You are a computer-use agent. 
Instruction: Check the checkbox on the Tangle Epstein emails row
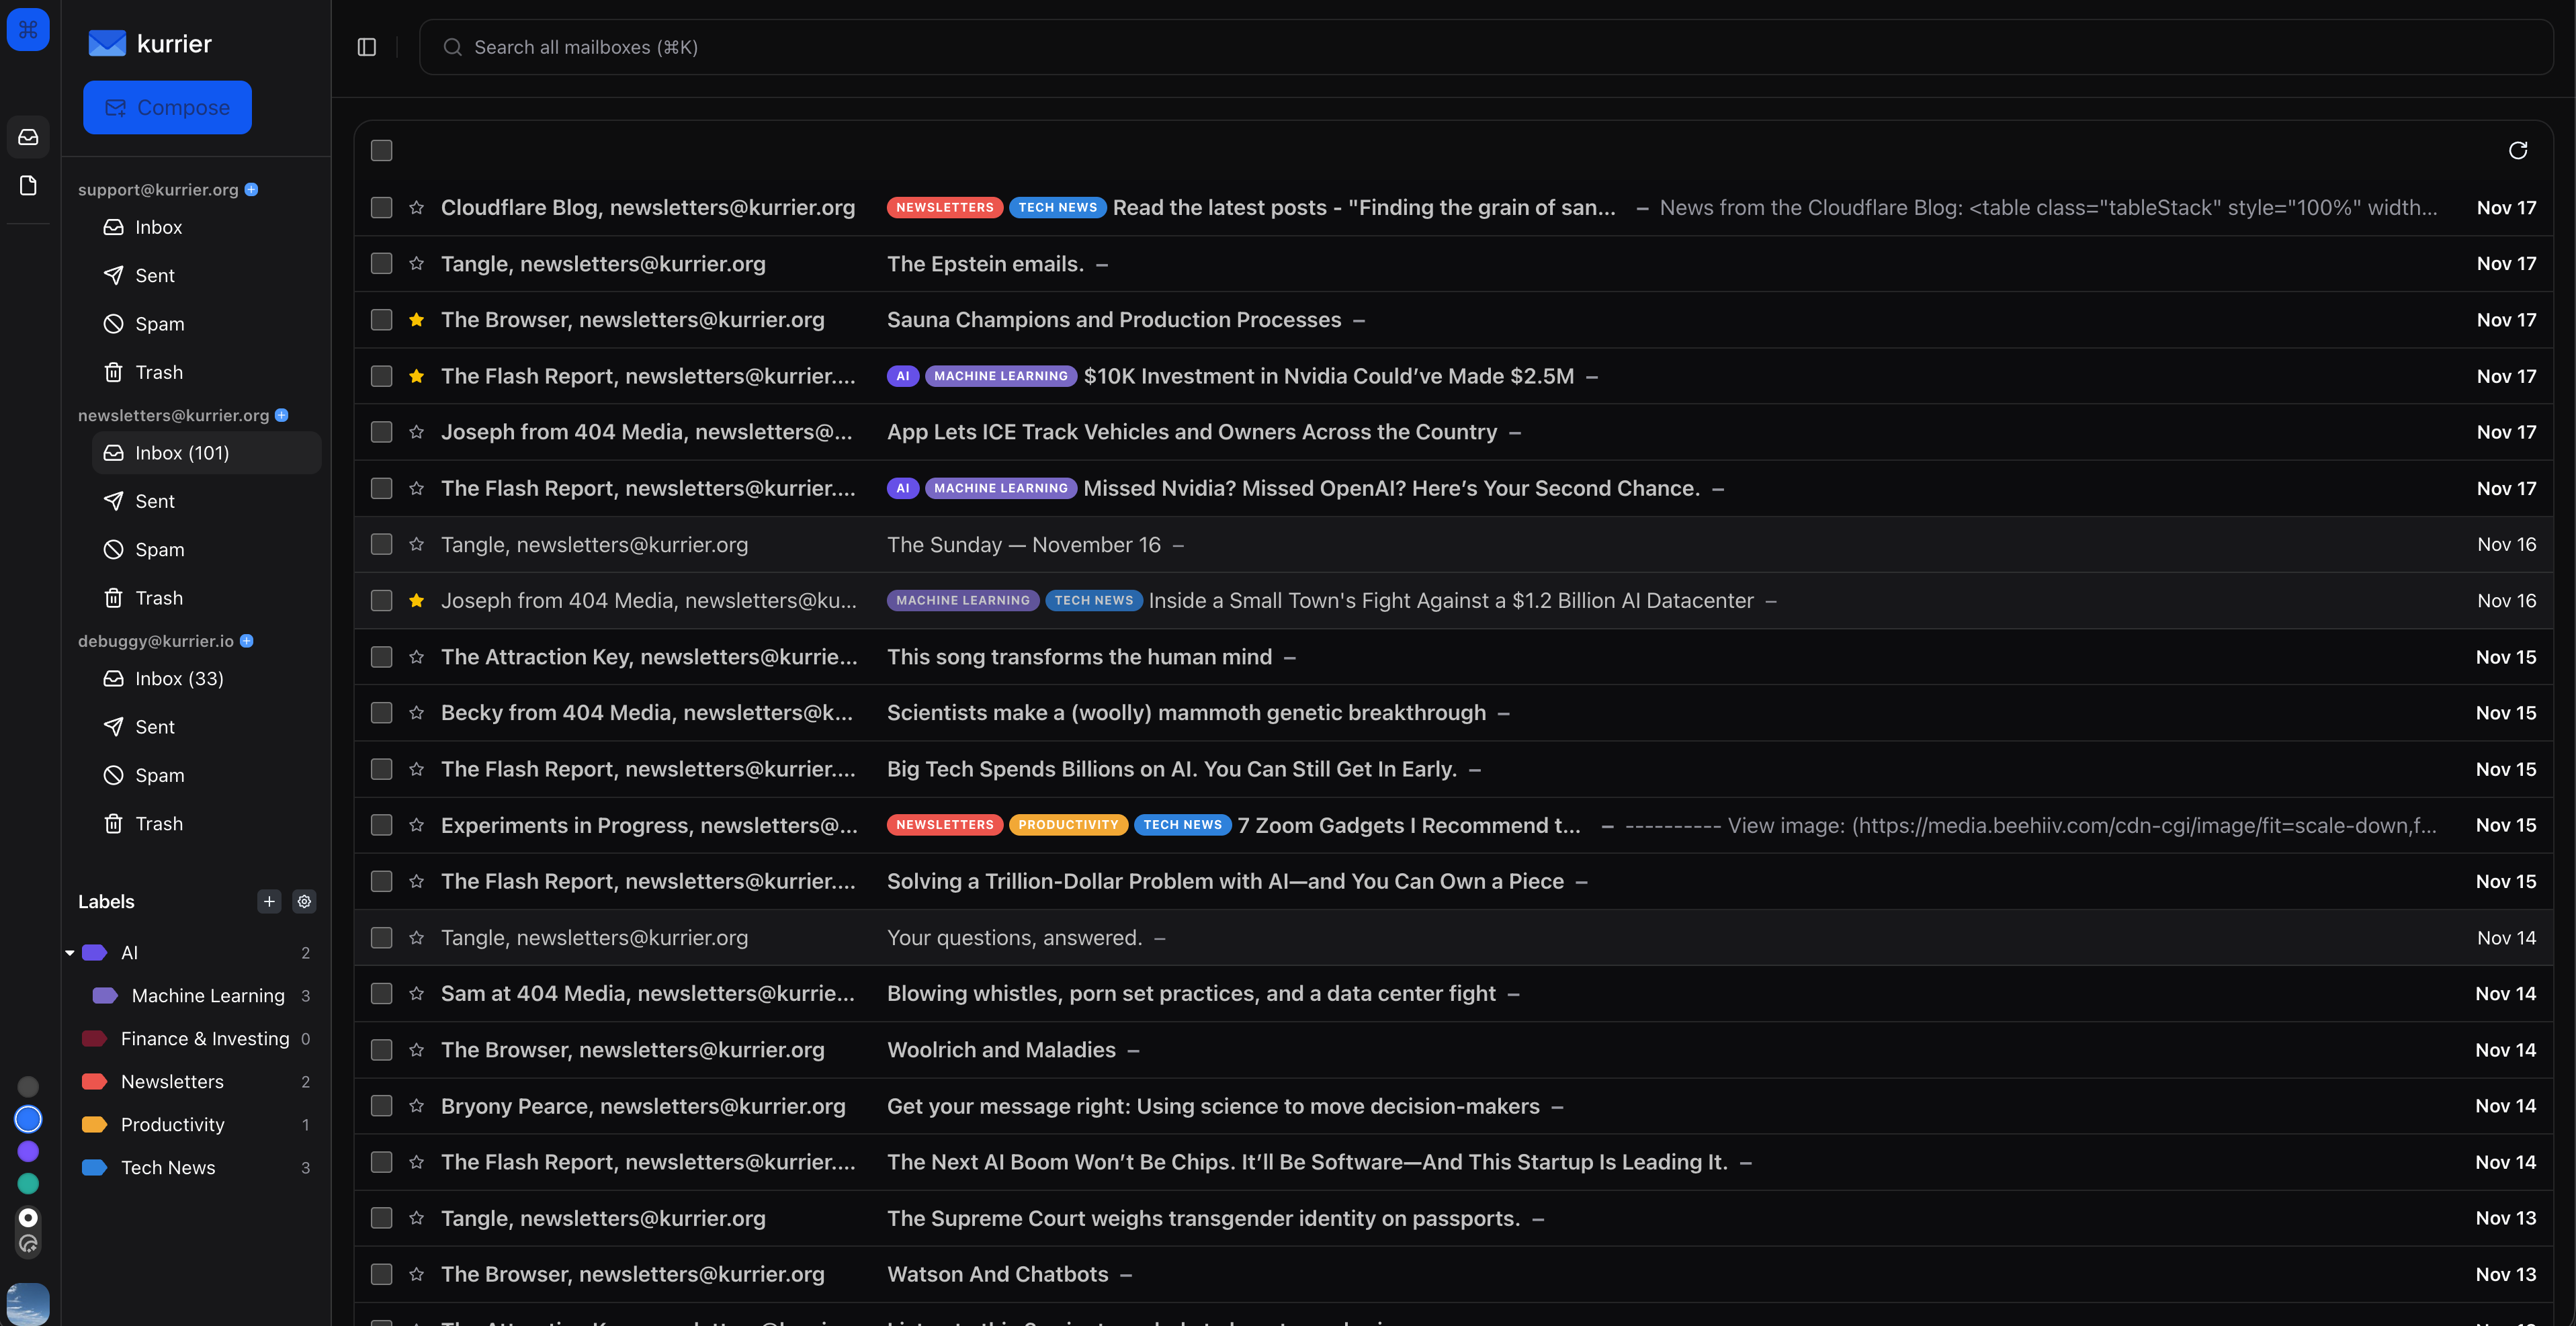(x=381, y=263)
